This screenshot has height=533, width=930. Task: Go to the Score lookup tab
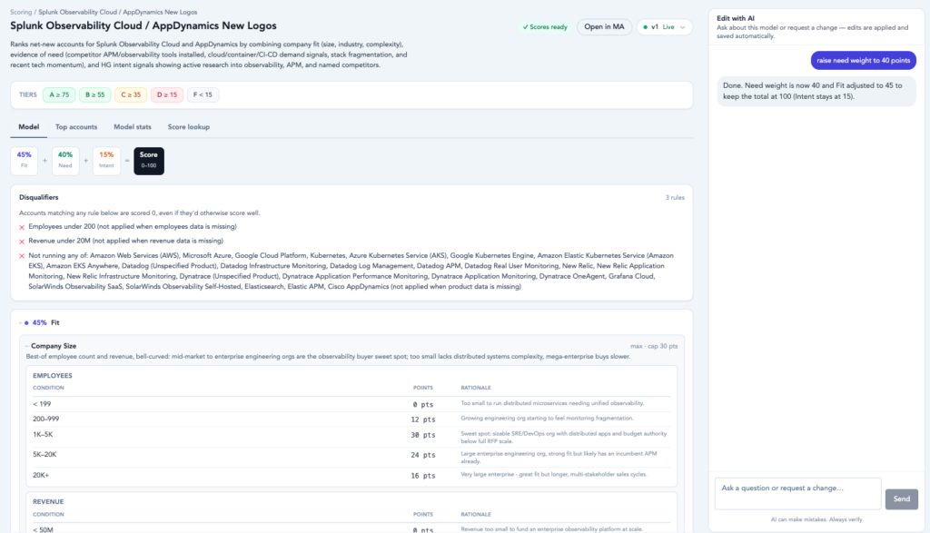(189, 127)
